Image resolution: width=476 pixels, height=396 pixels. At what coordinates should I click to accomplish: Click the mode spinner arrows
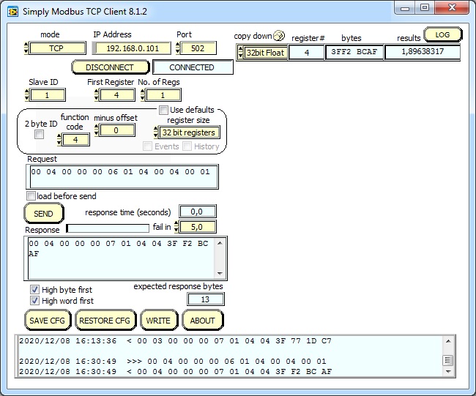pos(26,48)
